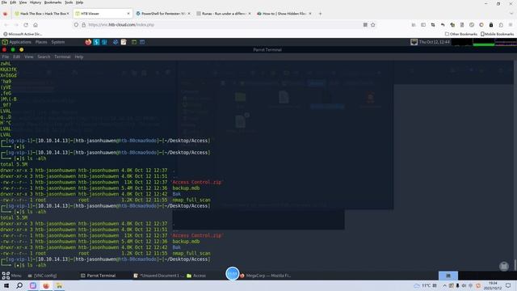The height and width of the screenshot is (291, 517).
Task: Click the Parrot panel clock Thu Oct 12
Action: (435, 42)
